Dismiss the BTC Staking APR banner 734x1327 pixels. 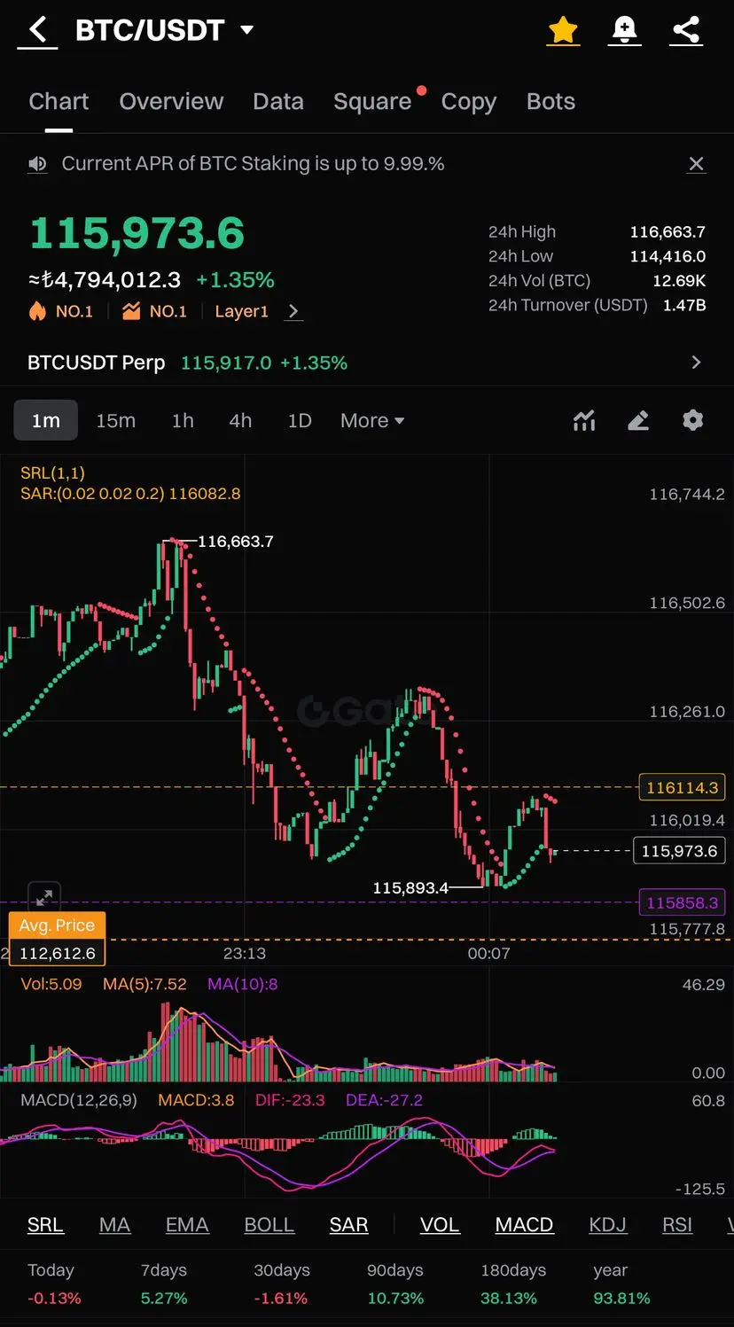click(x=697, y=164)
